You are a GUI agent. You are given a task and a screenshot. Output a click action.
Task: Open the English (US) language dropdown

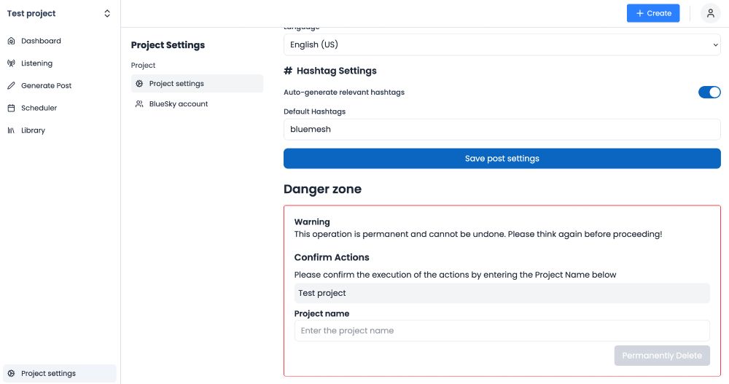pos(502,44)
